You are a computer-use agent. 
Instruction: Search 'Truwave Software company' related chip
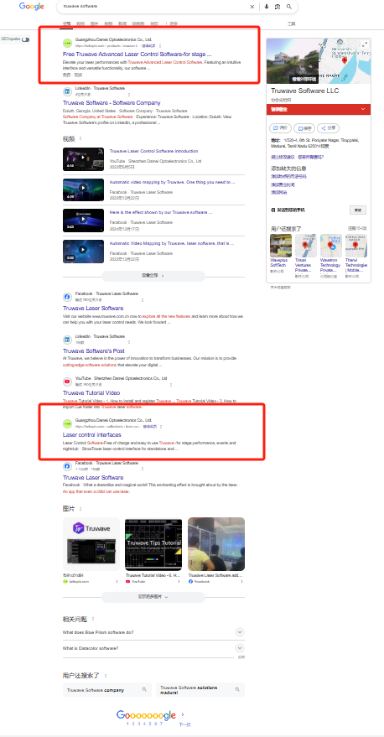point(107,690)
